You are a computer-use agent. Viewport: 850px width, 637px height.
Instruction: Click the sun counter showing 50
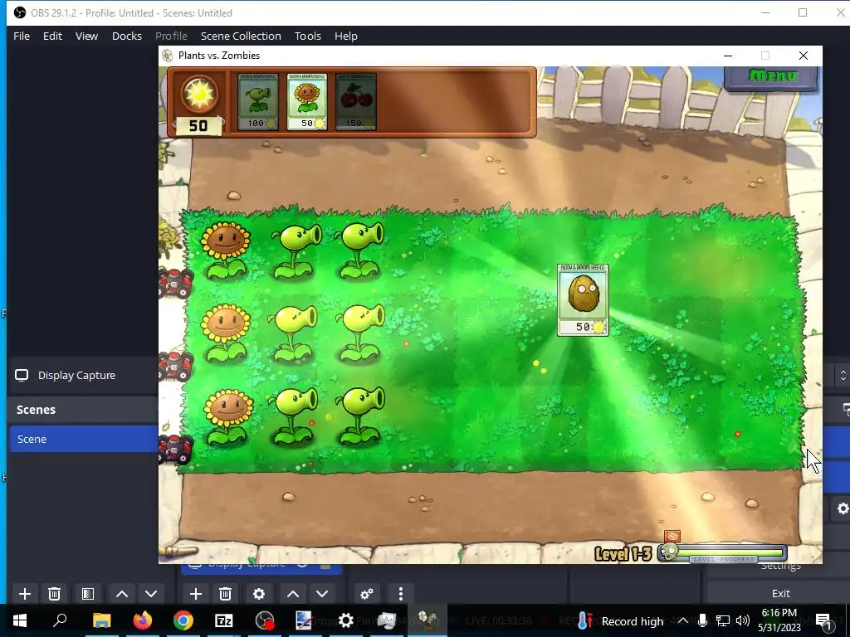coord(198,126)
